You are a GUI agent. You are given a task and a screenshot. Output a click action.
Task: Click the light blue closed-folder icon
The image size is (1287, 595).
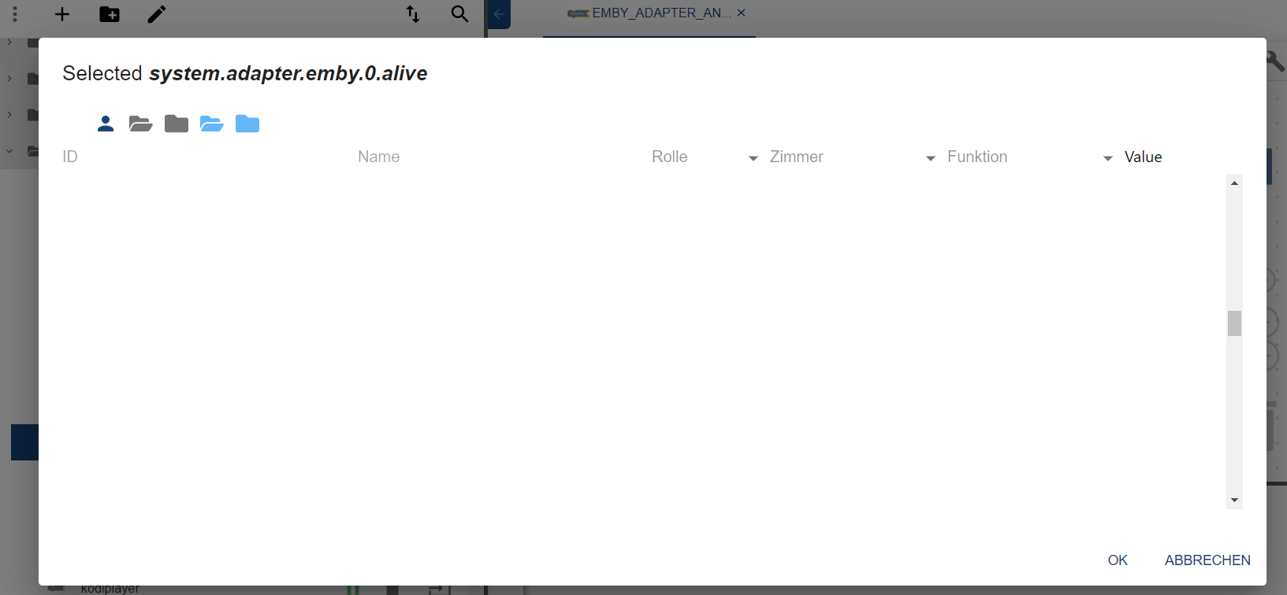click(247, 124)
